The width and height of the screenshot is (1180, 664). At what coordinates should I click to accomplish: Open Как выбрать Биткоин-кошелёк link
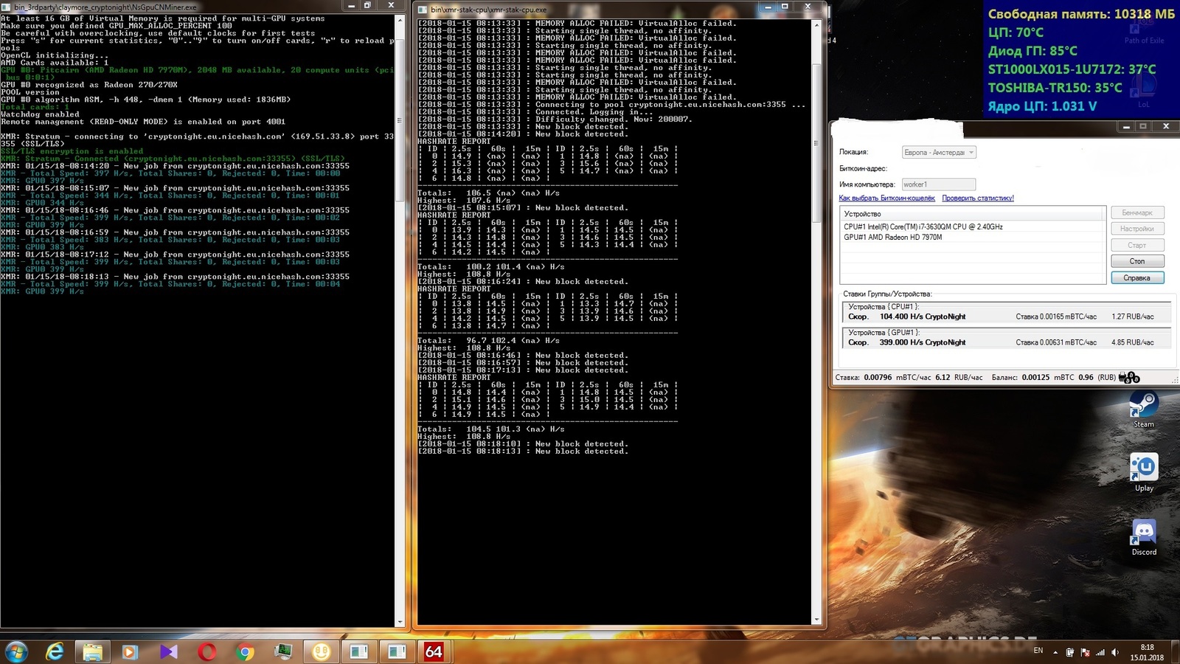coord(886,198)
